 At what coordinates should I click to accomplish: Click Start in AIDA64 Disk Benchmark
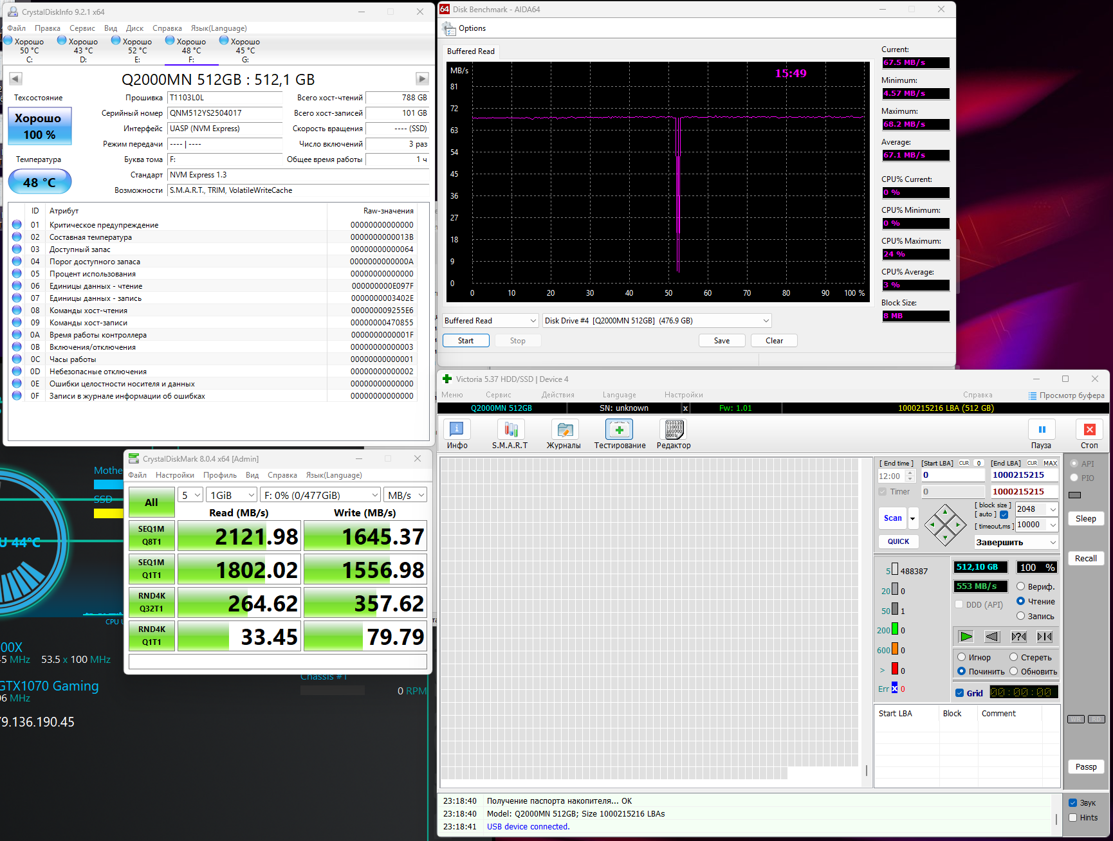click(x=466, y=341)
